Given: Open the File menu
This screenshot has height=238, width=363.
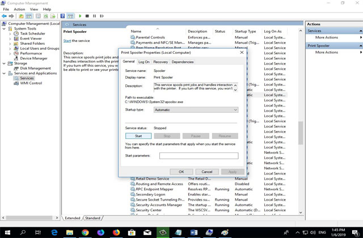Looking at the screenshot, I should 6,9.
